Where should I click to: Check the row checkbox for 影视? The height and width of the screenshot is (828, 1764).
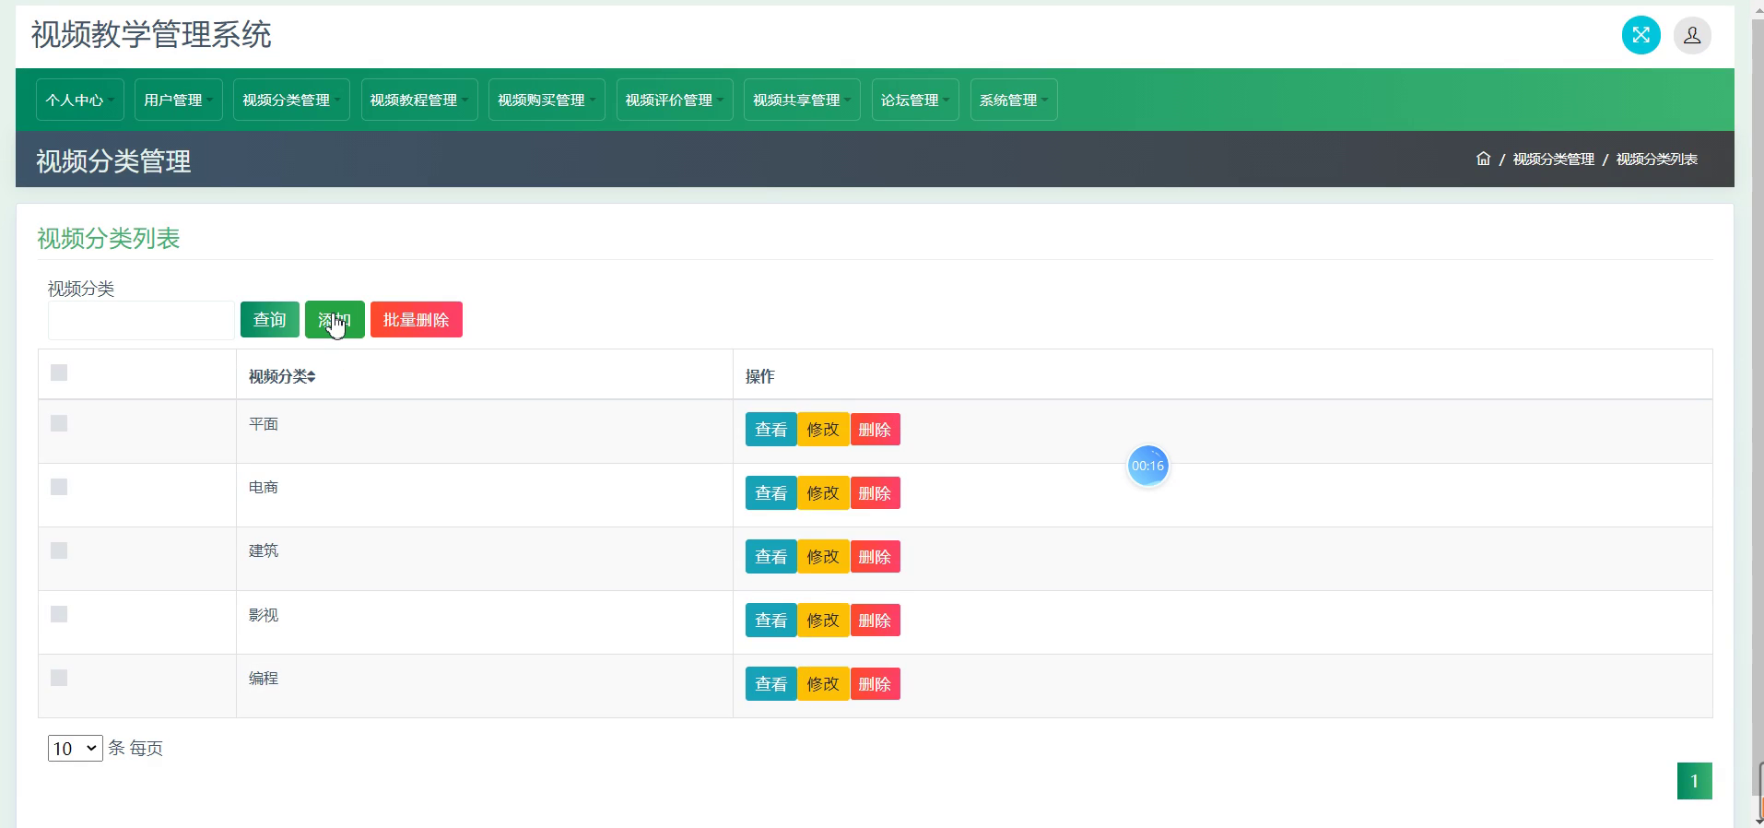point(59,614)
